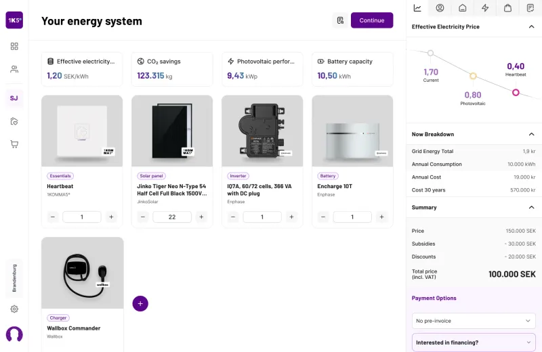
Task: Open the Photovoltaic performance stat card
Action: (x=262, y=69)
